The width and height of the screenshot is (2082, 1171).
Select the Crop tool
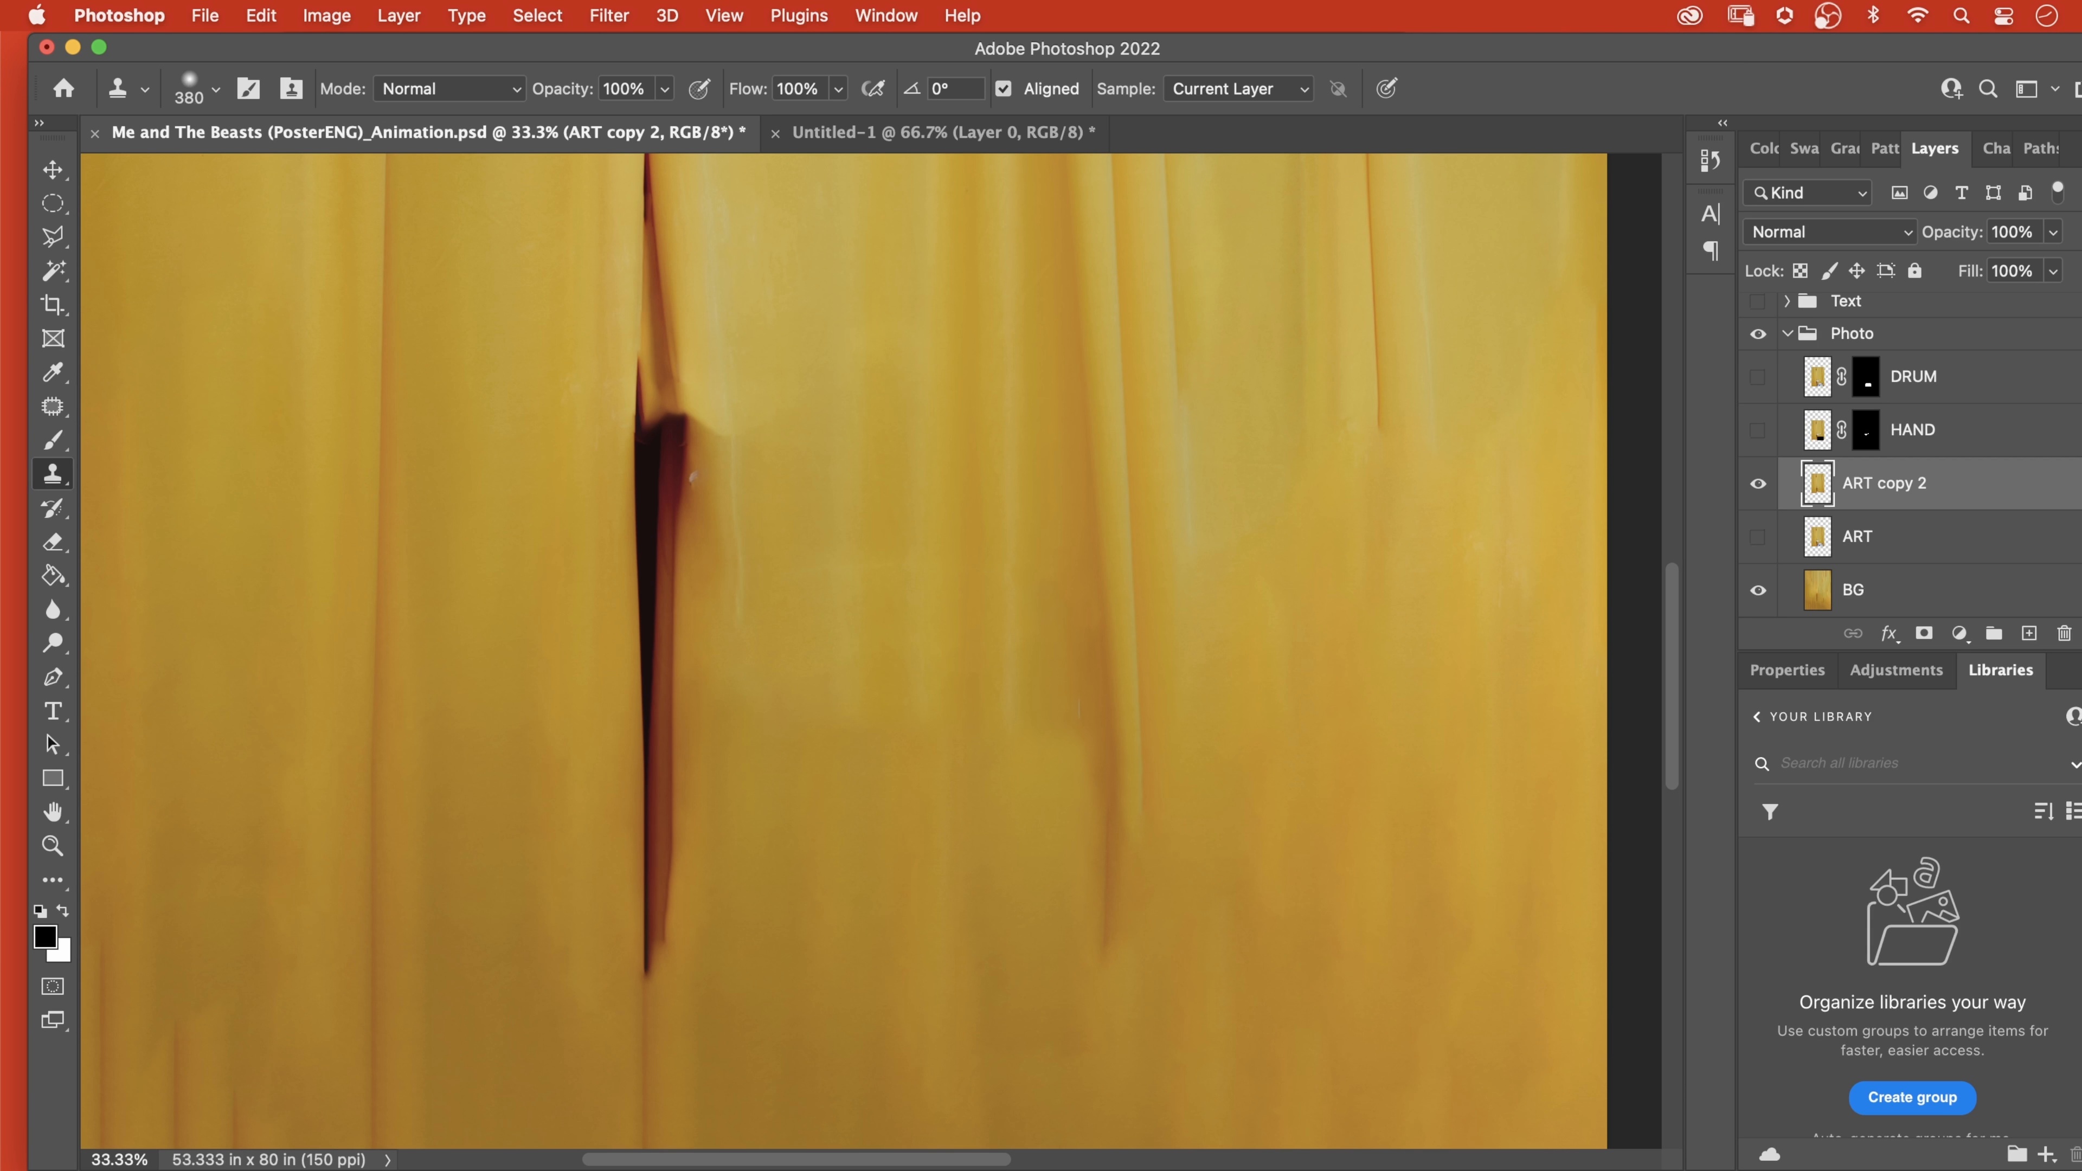tap(53, 305)
